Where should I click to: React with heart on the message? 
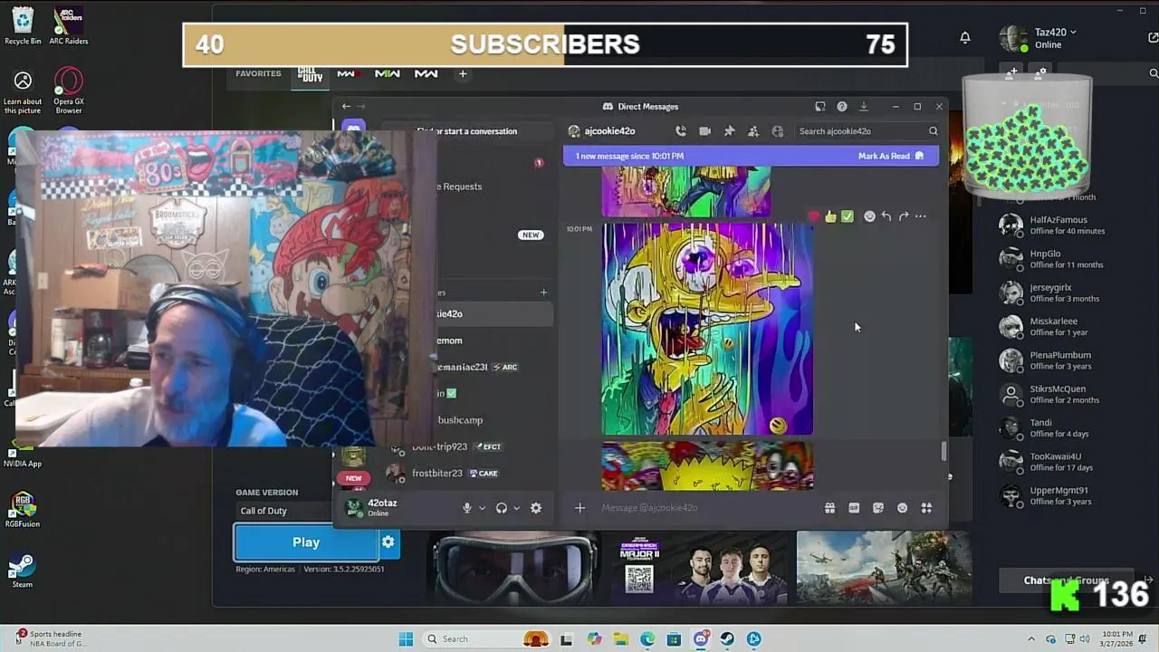click(x=813, y=216)
